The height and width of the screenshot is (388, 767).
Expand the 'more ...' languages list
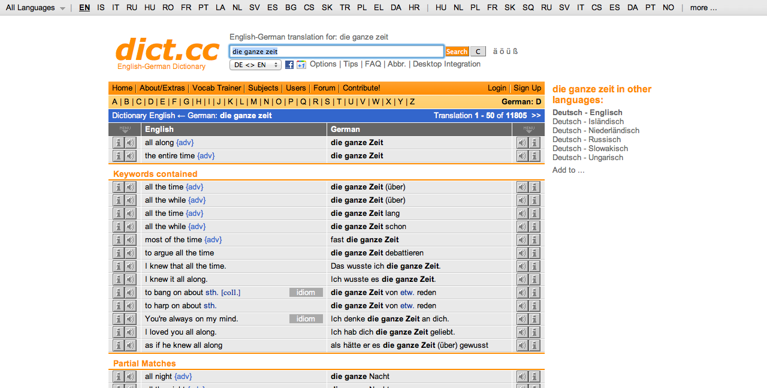(x=703, y=8)
